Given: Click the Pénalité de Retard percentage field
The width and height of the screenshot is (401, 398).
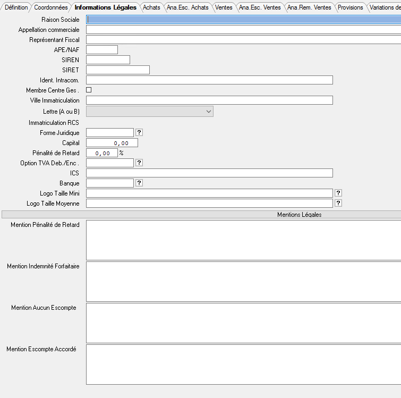Looking at the screenshot, I should click(101, 153).
